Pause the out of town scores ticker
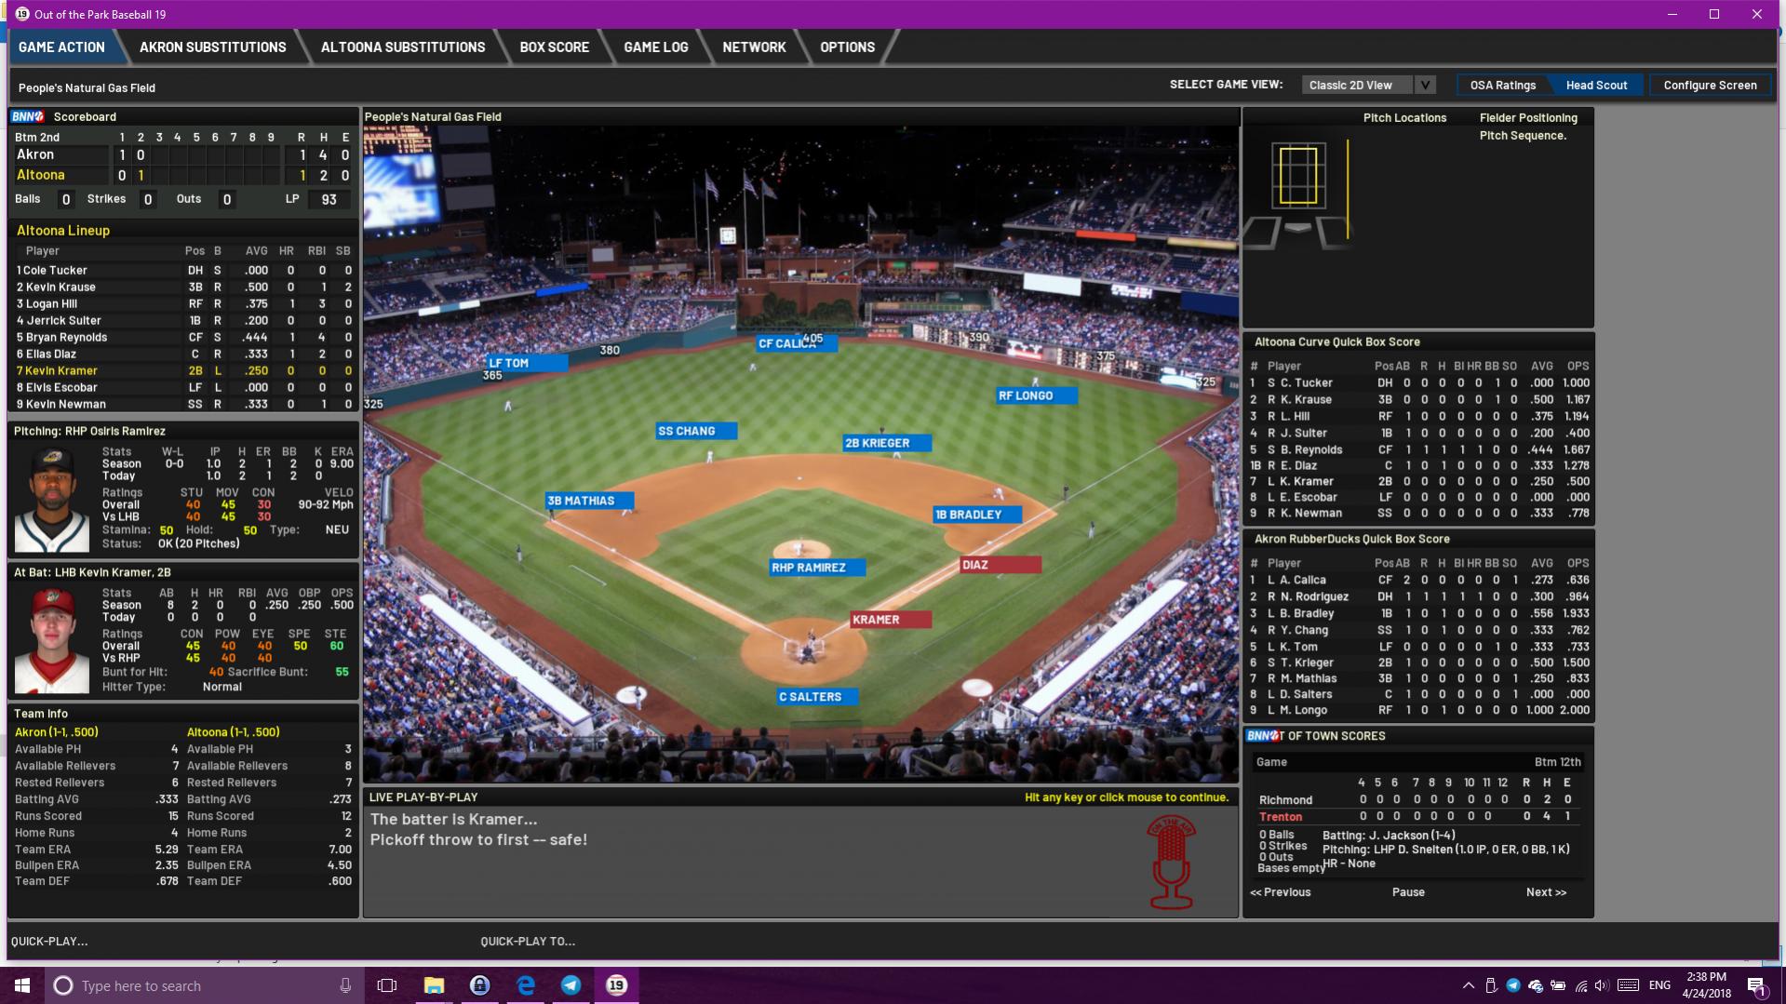This screenshot has height=1004, width=1786. 1408,892
